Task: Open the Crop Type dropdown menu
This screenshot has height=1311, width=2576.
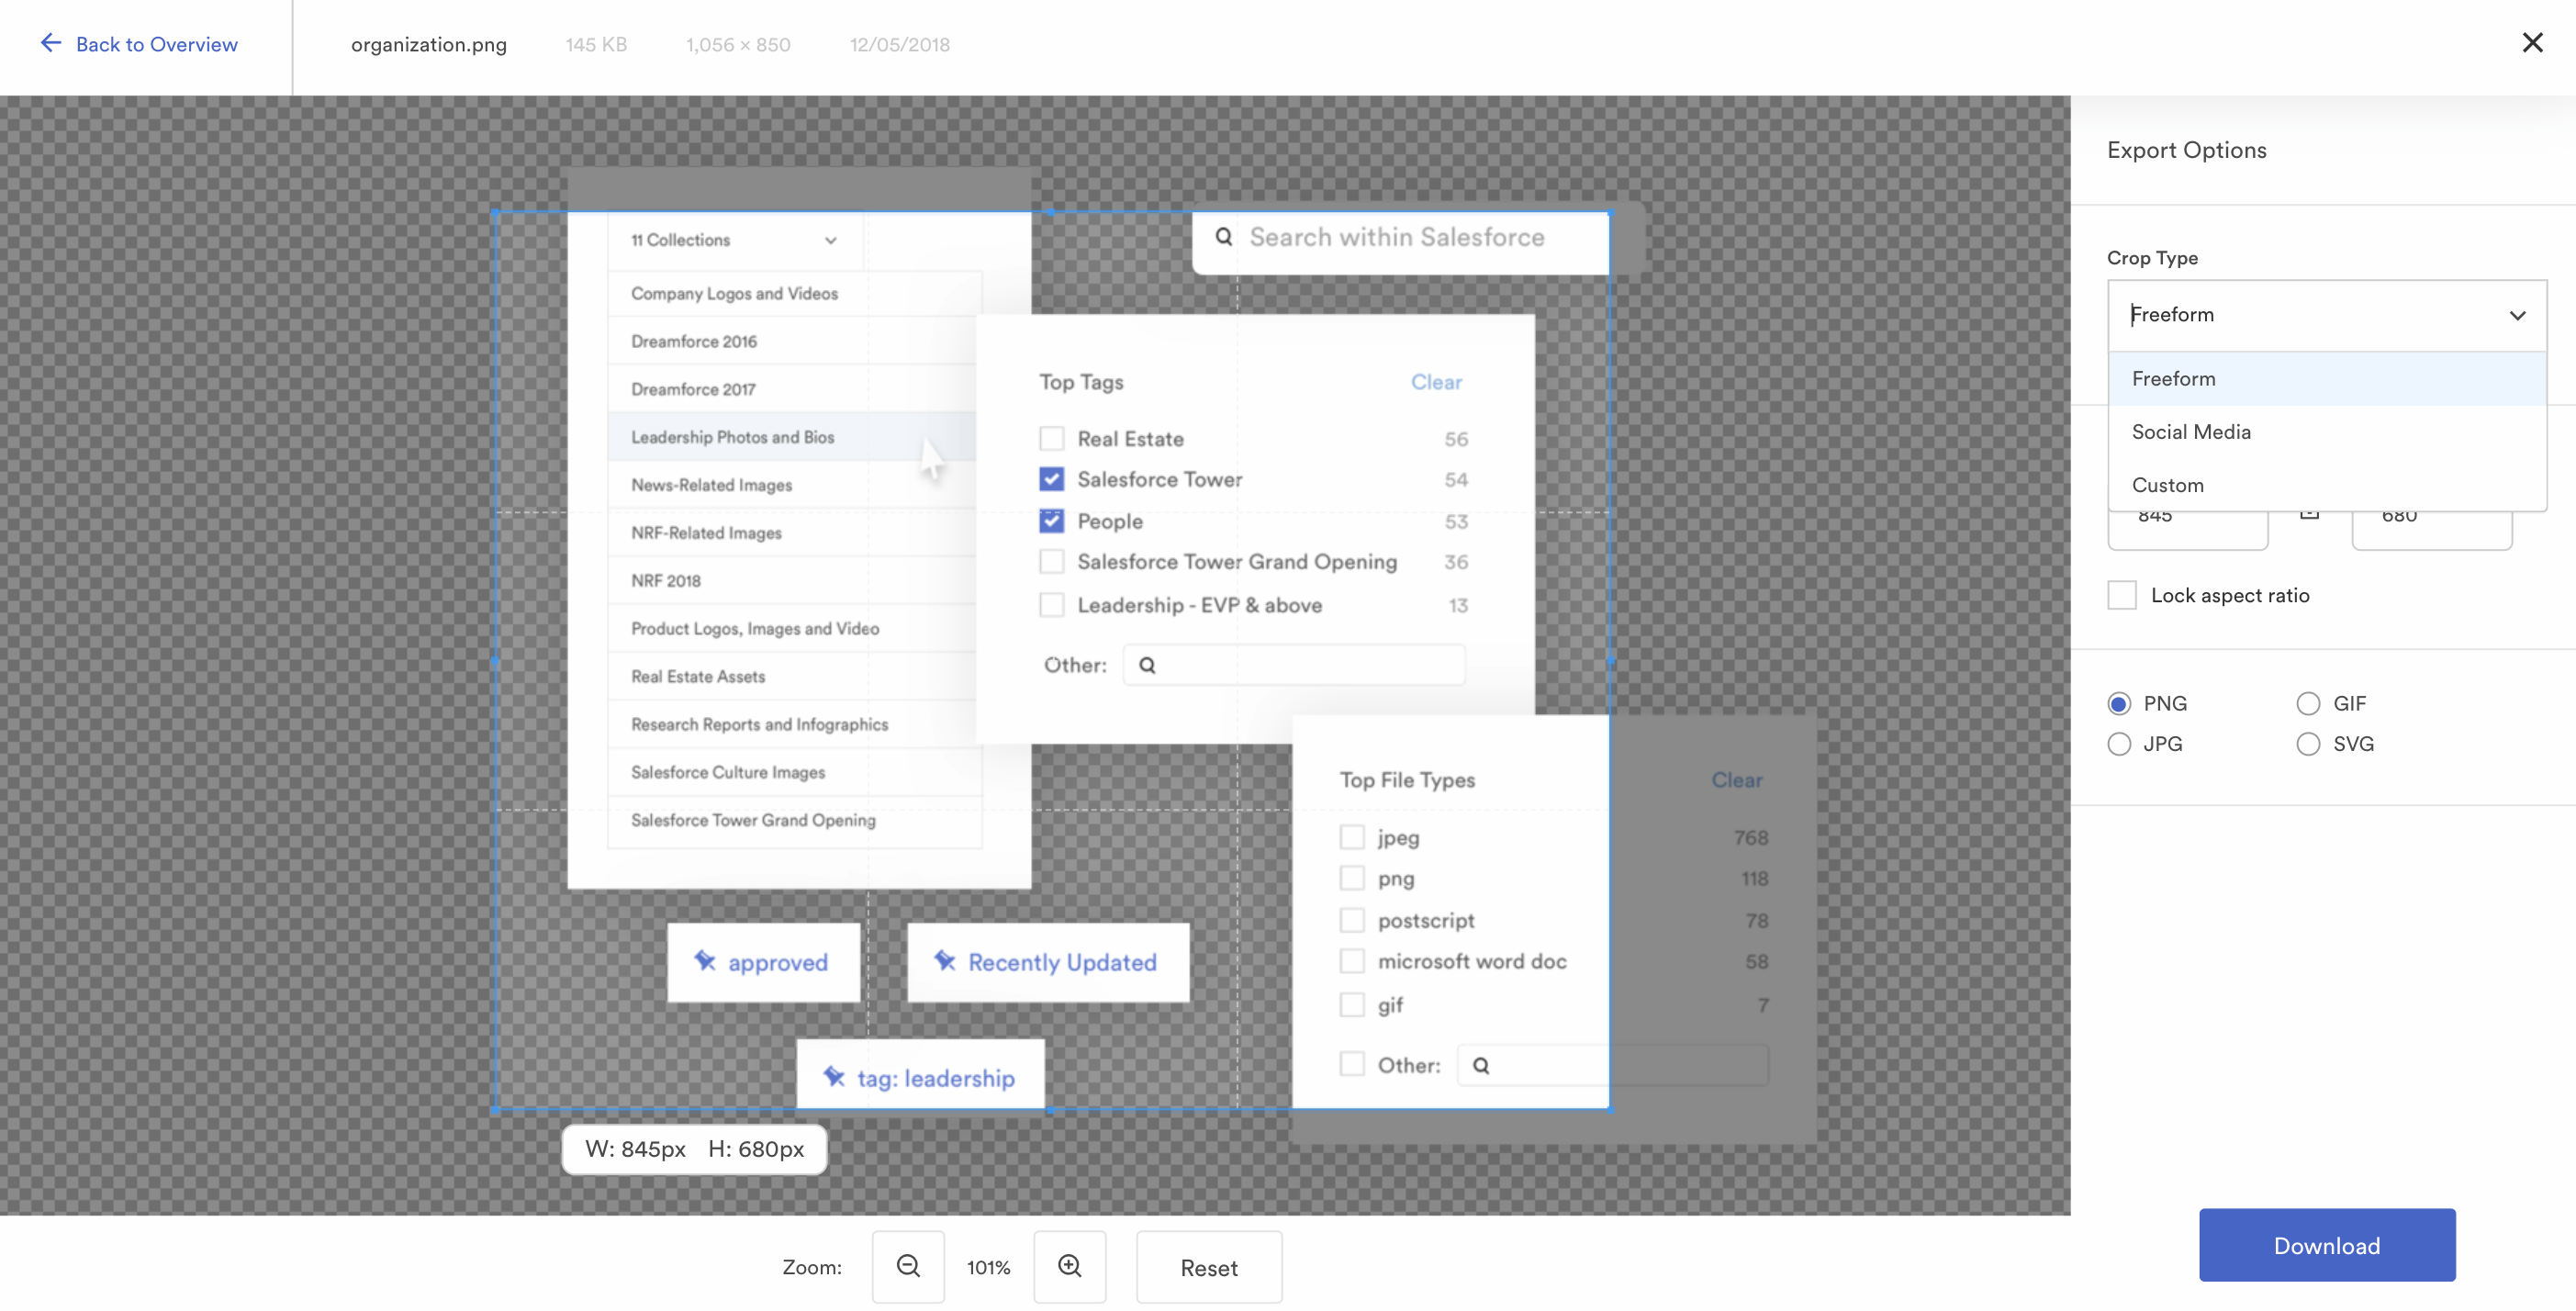Action: click(2325, 314)
